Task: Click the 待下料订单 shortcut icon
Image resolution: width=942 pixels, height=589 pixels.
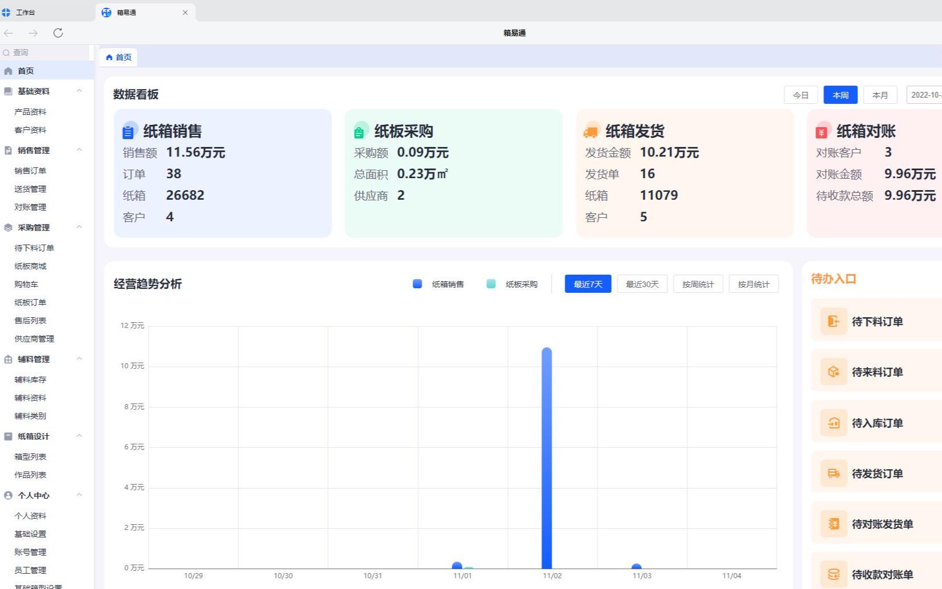Action: coord(834,321)
